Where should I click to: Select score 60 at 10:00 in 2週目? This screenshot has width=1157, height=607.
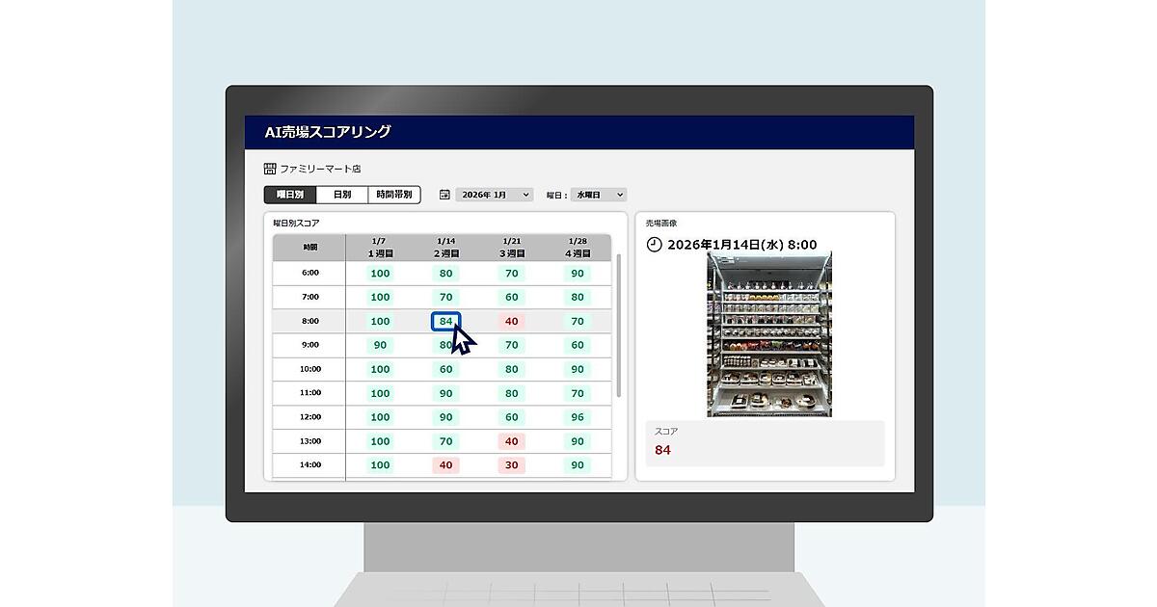coord(445,369)
